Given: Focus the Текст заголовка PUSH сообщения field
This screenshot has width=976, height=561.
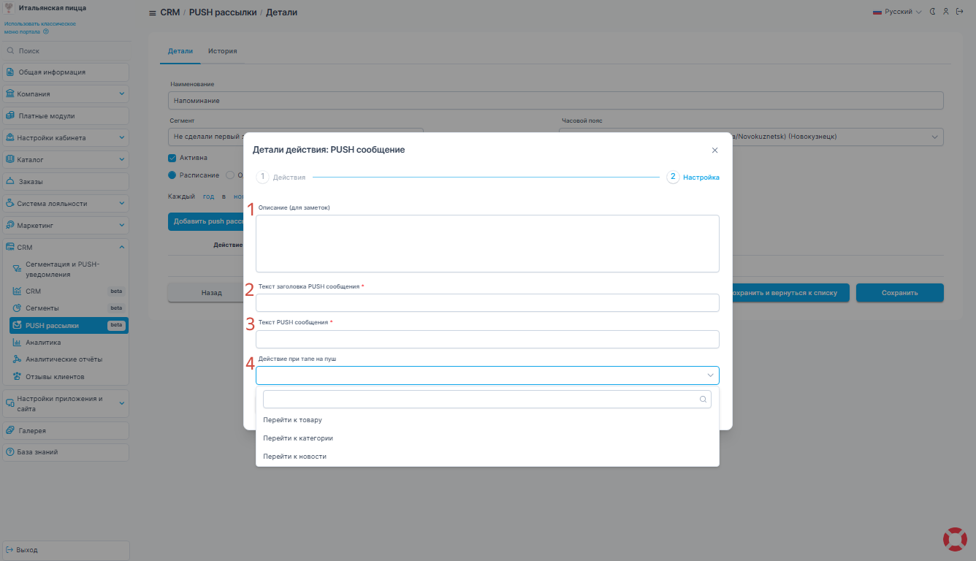Looking at the screenshot, I should pyautogui.click(x=487, y=302).
